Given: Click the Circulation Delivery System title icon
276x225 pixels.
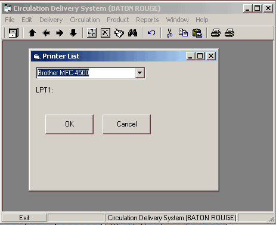Looking at the screenshot, I should [x=8, y=8].
